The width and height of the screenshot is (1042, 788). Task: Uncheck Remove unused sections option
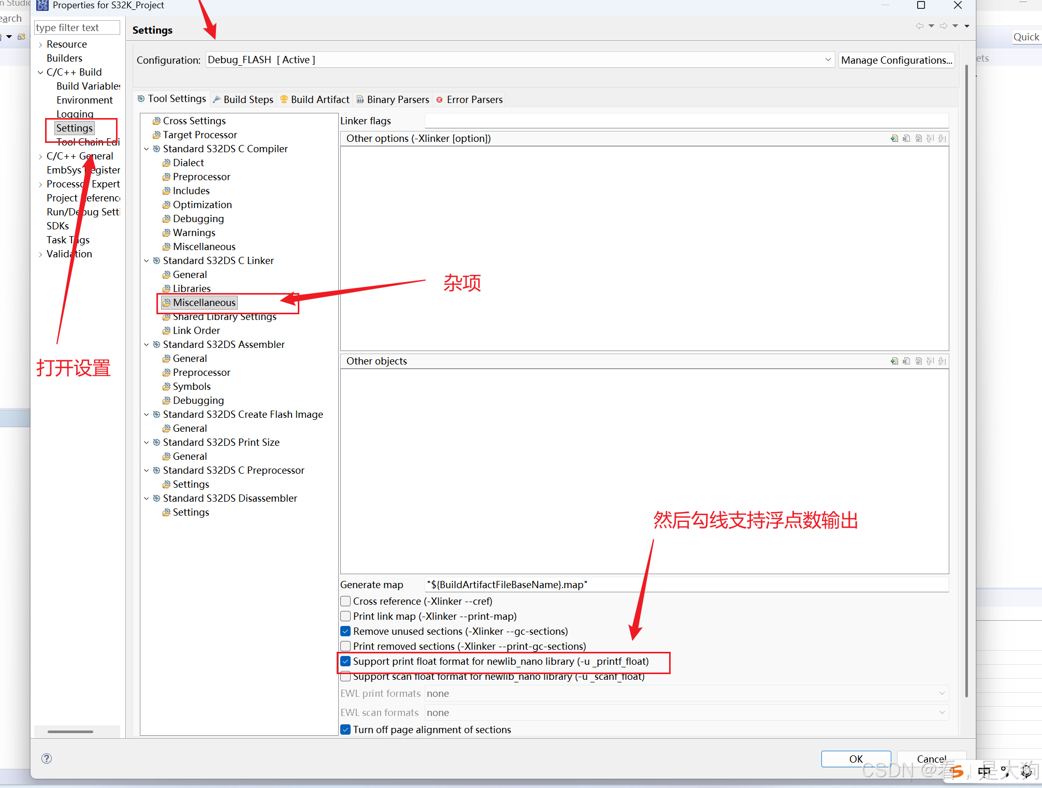tap(346, 631)
